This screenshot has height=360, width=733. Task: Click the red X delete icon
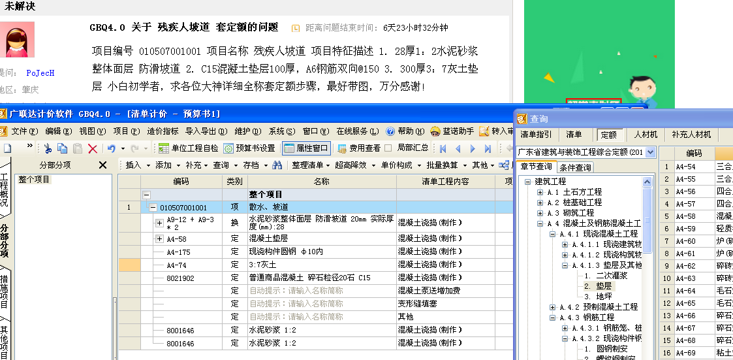click(93, 149)
